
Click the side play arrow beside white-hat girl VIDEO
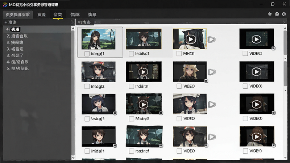tap(212, 104)
